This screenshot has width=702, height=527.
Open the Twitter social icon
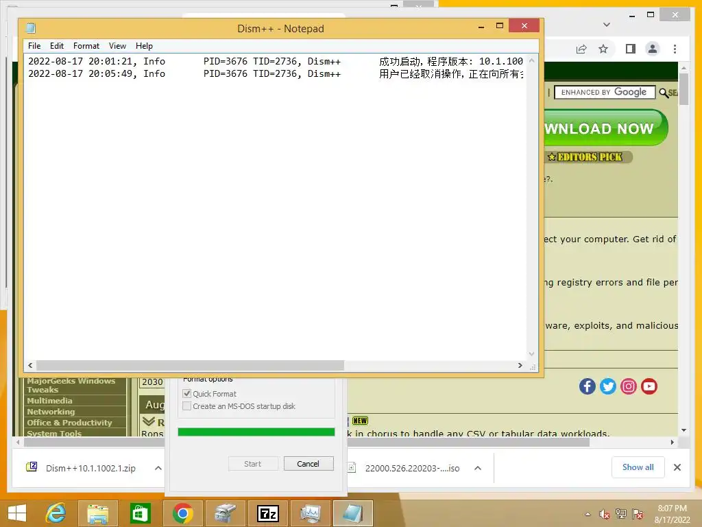click(x=608, y=386)
